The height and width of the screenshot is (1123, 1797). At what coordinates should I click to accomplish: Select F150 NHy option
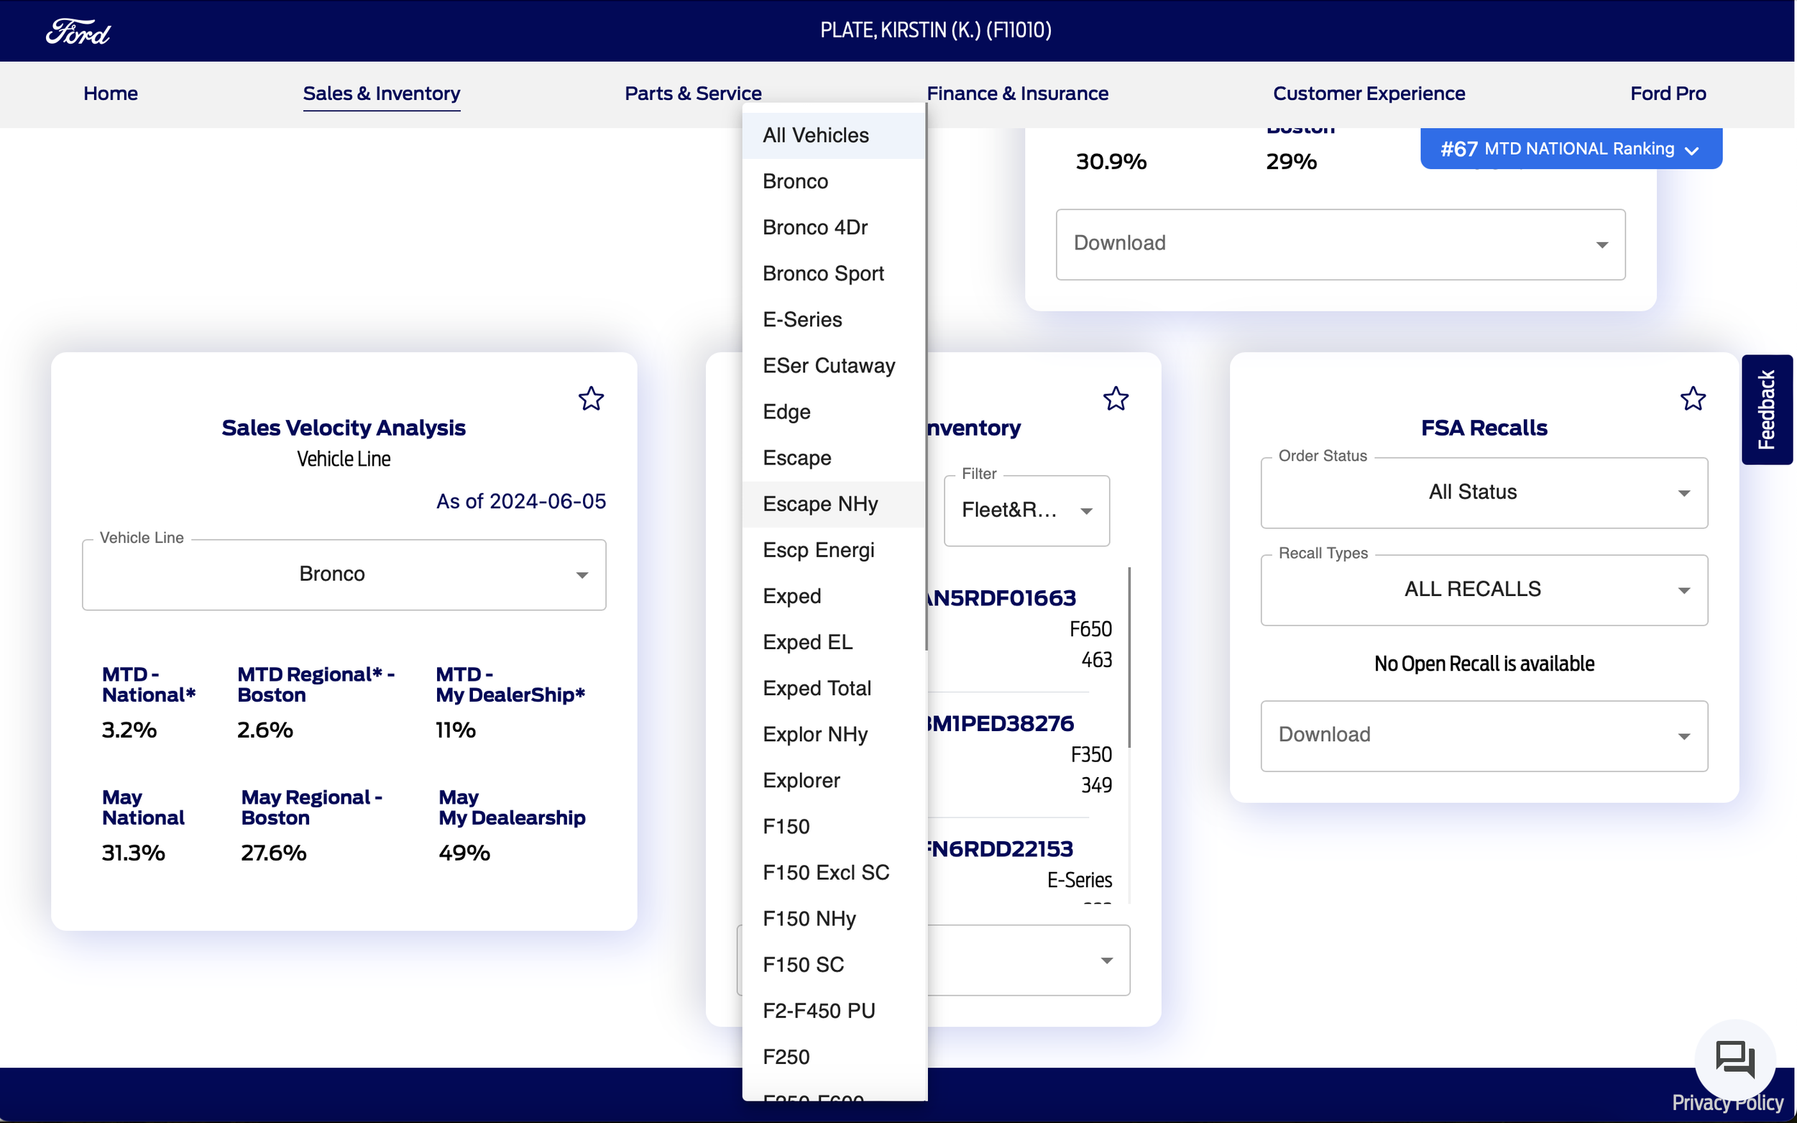(x=833, y=918)
